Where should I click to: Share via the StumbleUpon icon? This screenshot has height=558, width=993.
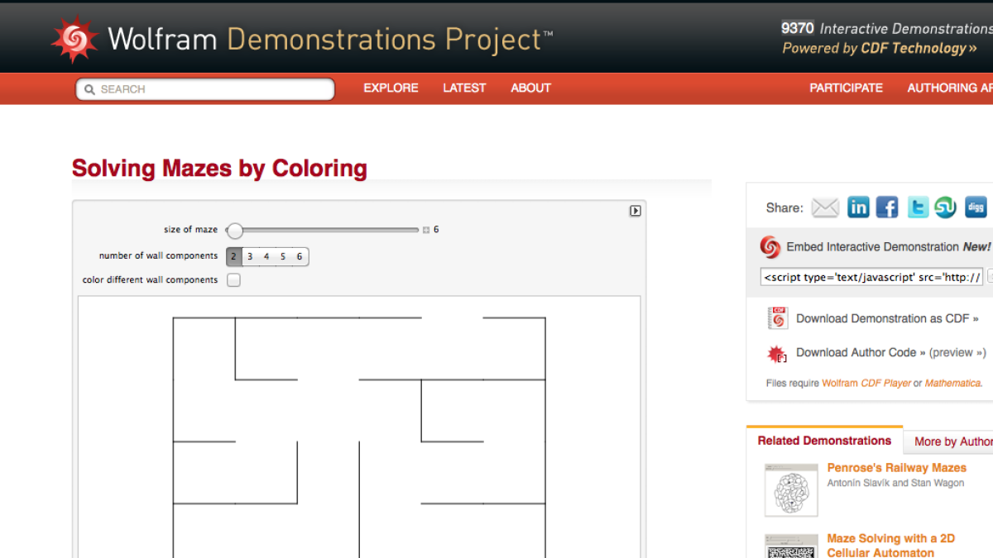[946, 207]
